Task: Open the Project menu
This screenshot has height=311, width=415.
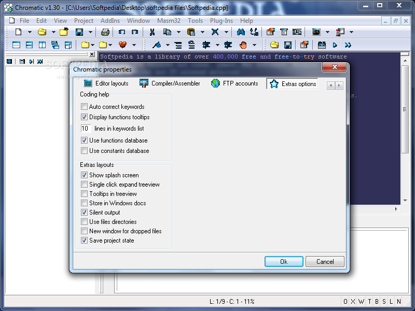Action: [x=84, y=21]
